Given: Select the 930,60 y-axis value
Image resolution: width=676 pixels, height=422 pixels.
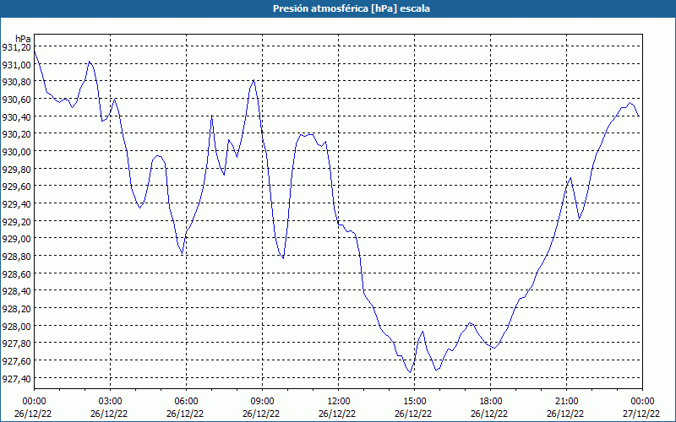Looking at the screenshot, I should (x=16, y=100).
